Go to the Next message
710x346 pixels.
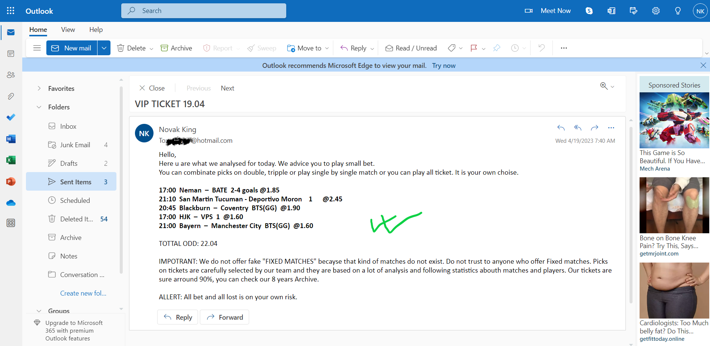click(x=228, y=88)
